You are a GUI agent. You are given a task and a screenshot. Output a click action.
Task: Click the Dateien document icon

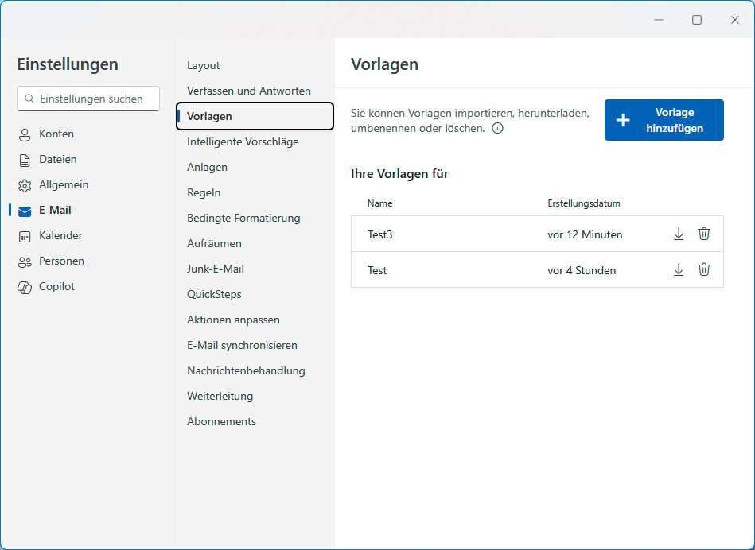(x=25, y=160)
